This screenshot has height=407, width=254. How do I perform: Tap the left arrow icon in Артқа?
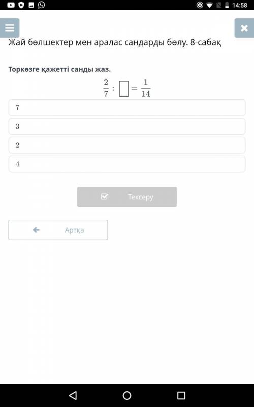[x=36, y=230]
